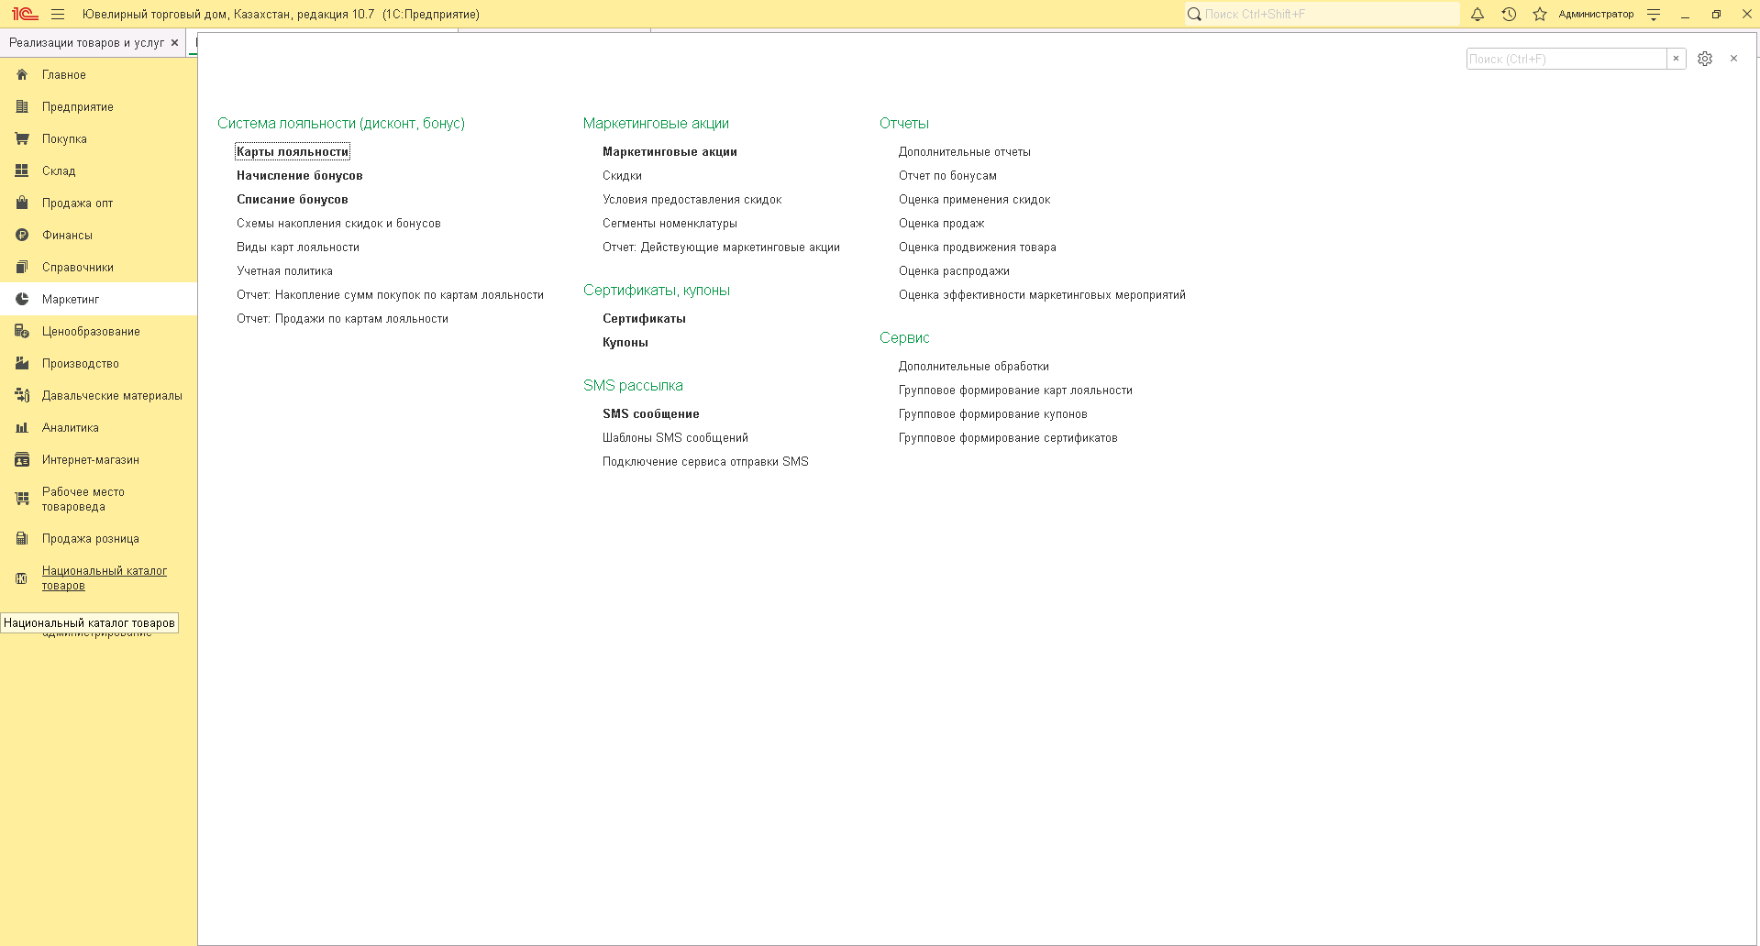The width and height of the screenshot is (1760, 946).
Task: Open the hamburger main menu icon
Action: pos(58,14)
